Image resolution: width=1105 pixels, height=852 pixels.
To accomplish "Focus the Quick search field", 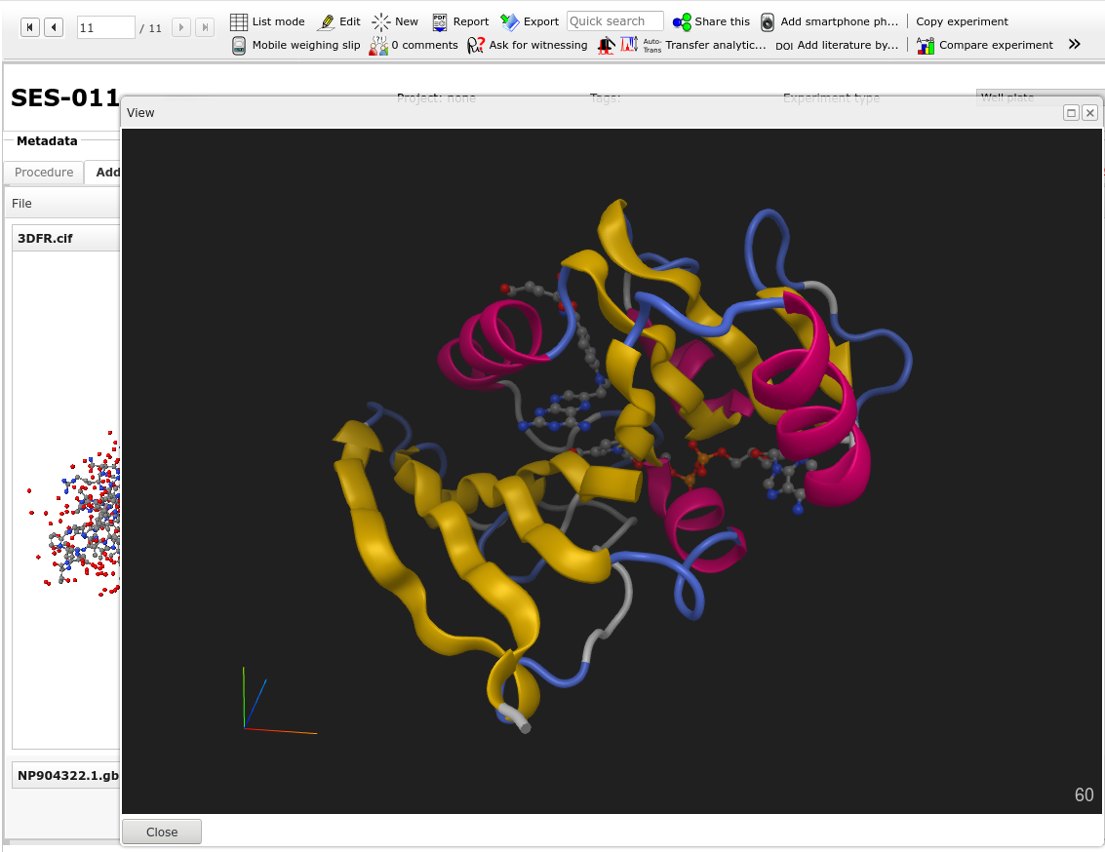I will click(x=614, y=21).
